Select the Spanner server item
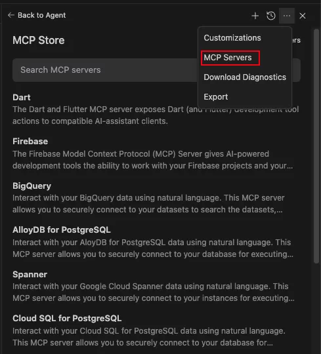This screenshot has height=354, width=321. tap(30, 274)
